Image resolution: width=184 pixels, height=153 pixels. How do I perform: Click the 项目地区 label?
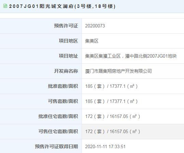(68, 41)
